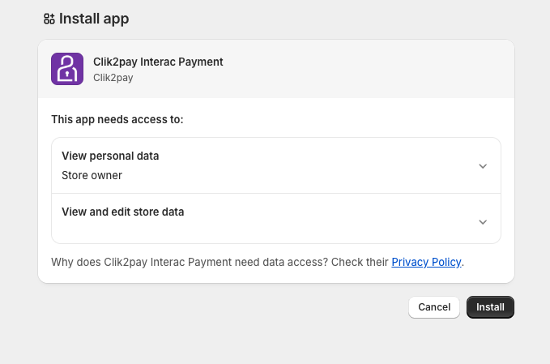Expand the View and edit store data chevron
Screen dimensions: 550x364
coord(483,222)
